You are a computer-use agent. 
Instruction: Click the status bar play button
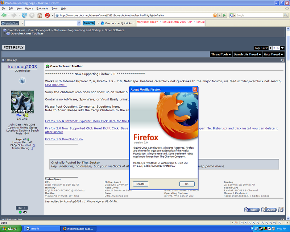tap(246, 223)
